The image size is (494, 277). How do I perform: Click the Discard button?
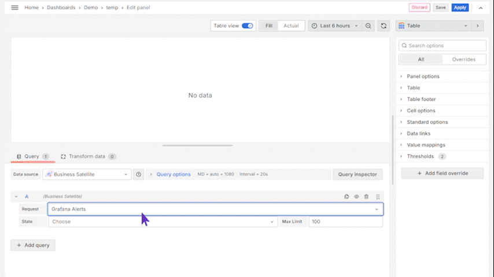419,8
